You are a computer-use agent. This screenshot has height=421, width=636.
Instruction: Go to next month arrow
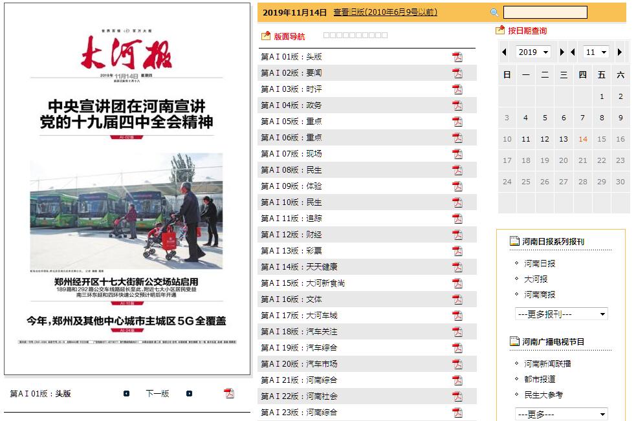pyautogui.click(x=619, y=52)
